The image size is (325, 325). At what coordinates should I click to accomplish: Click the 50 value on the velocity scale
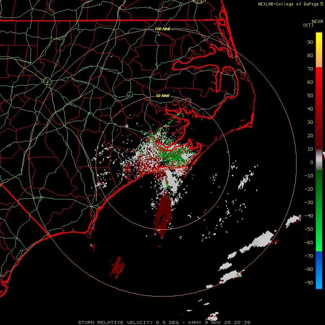[310, 96]
